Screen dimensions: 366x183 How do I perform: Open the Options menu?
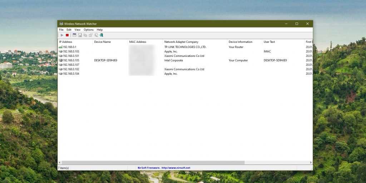[89, 30]
